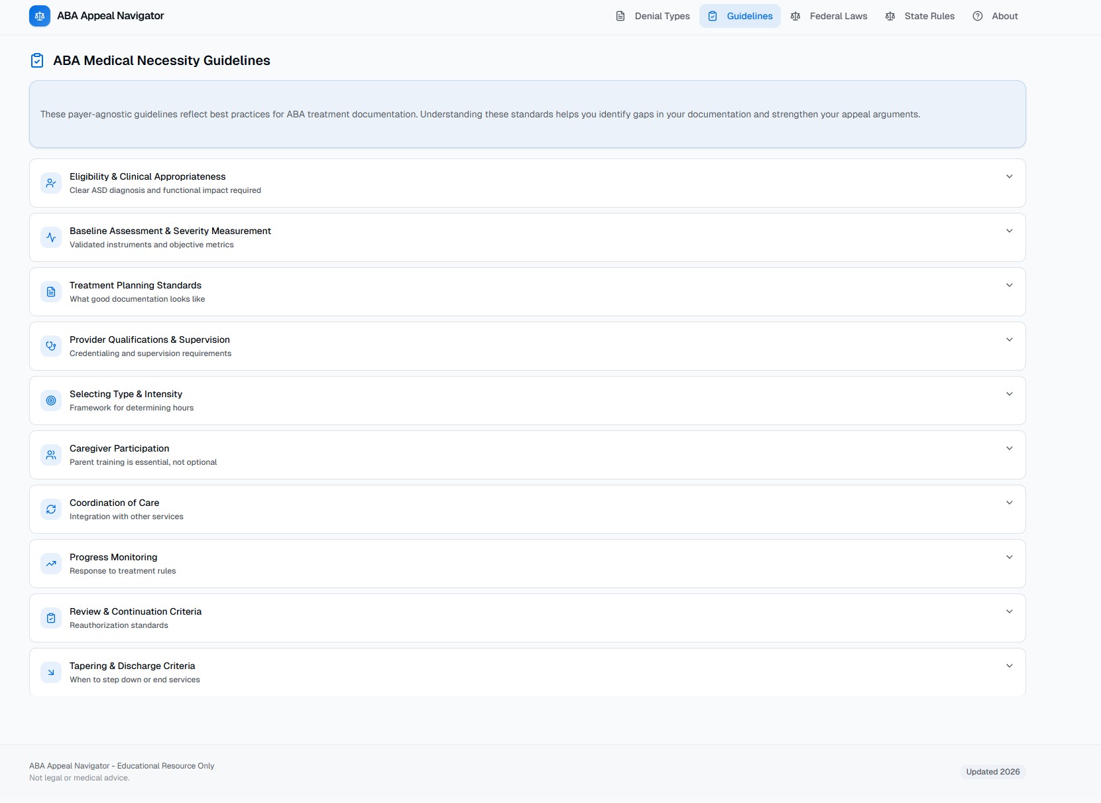Click the people icon for Caregiver Participation
This screenshot has width=1101, height=803.
coord(51,455)
